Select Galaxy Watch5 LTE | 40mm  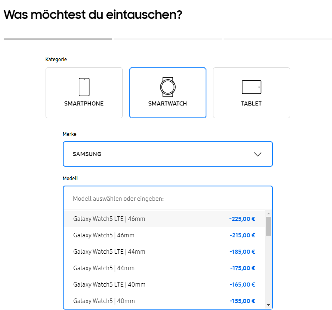click(109, 285)
